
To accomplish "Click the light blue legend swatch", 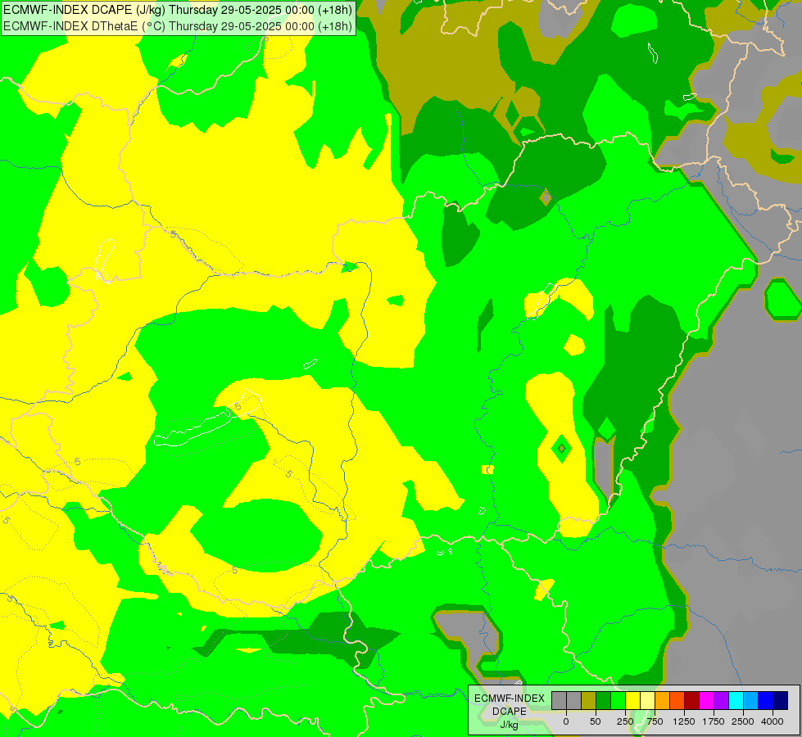I will coord(751,700).
